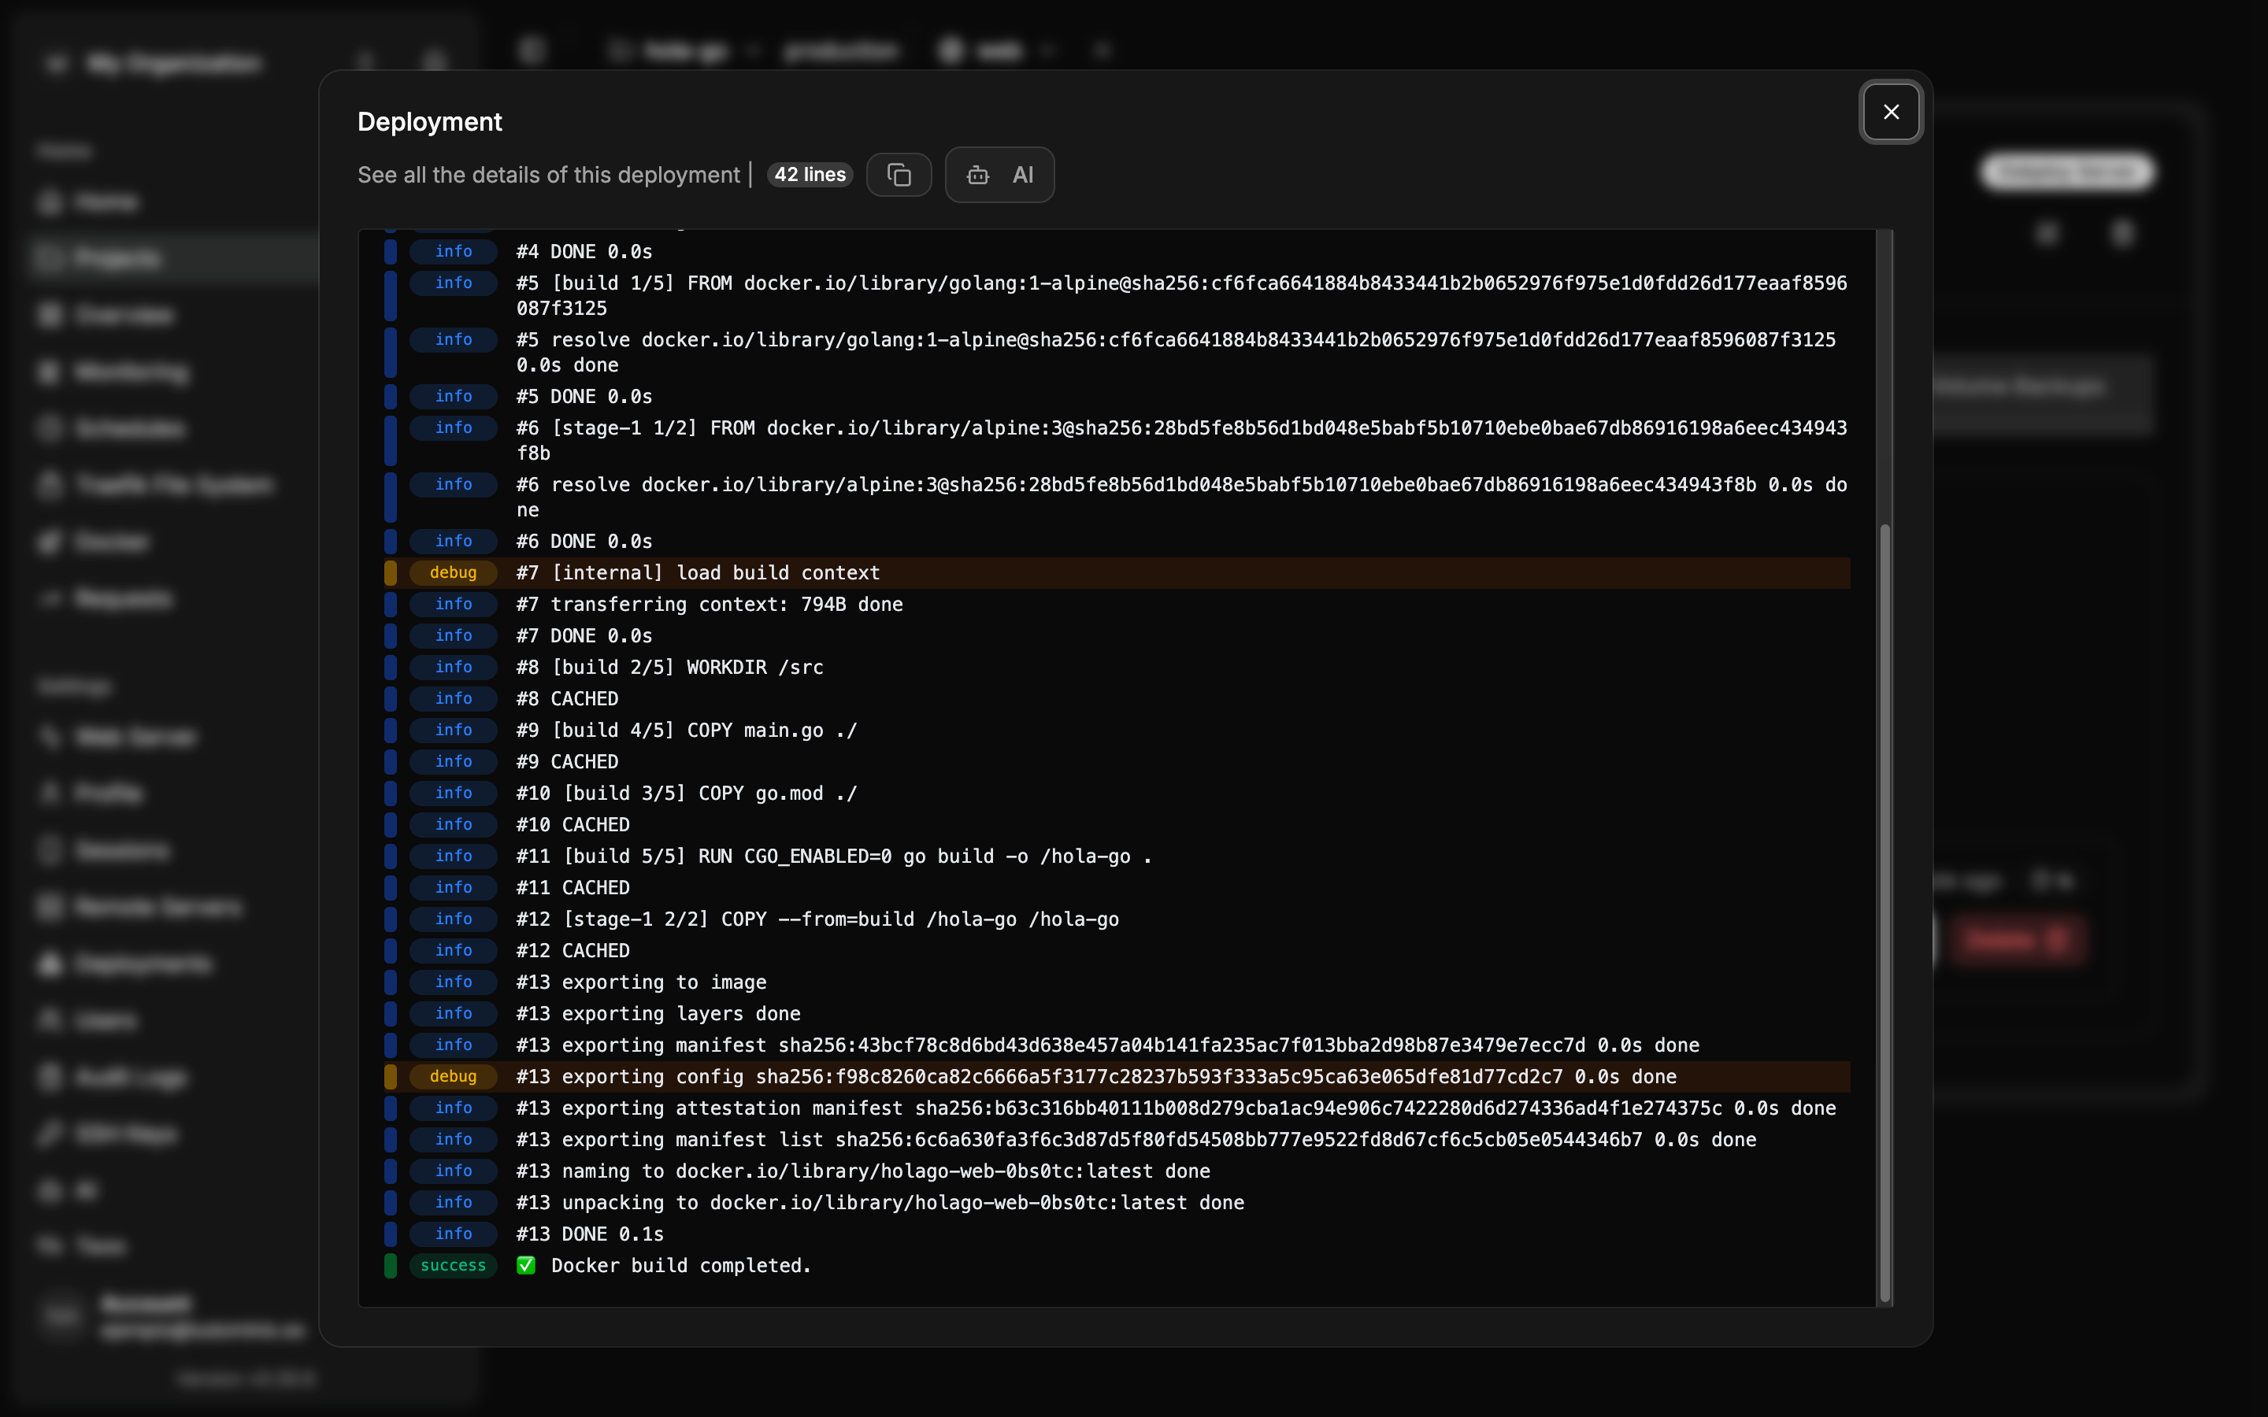Select the '#10 CACHED' log line
The width and height of the screenshot is (2268, 1417).
click(1117, 825)
